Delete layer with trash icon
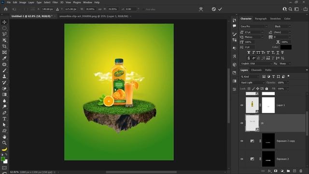The height and width of the screenshot is (174, 309). tap(301, 171)
